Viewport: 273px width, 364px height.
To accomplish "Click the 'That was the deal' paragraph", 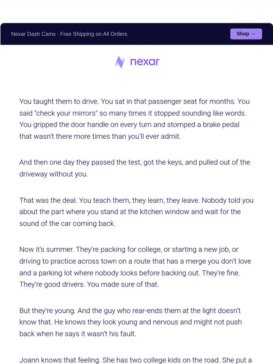I will click(x=136, y=212).
